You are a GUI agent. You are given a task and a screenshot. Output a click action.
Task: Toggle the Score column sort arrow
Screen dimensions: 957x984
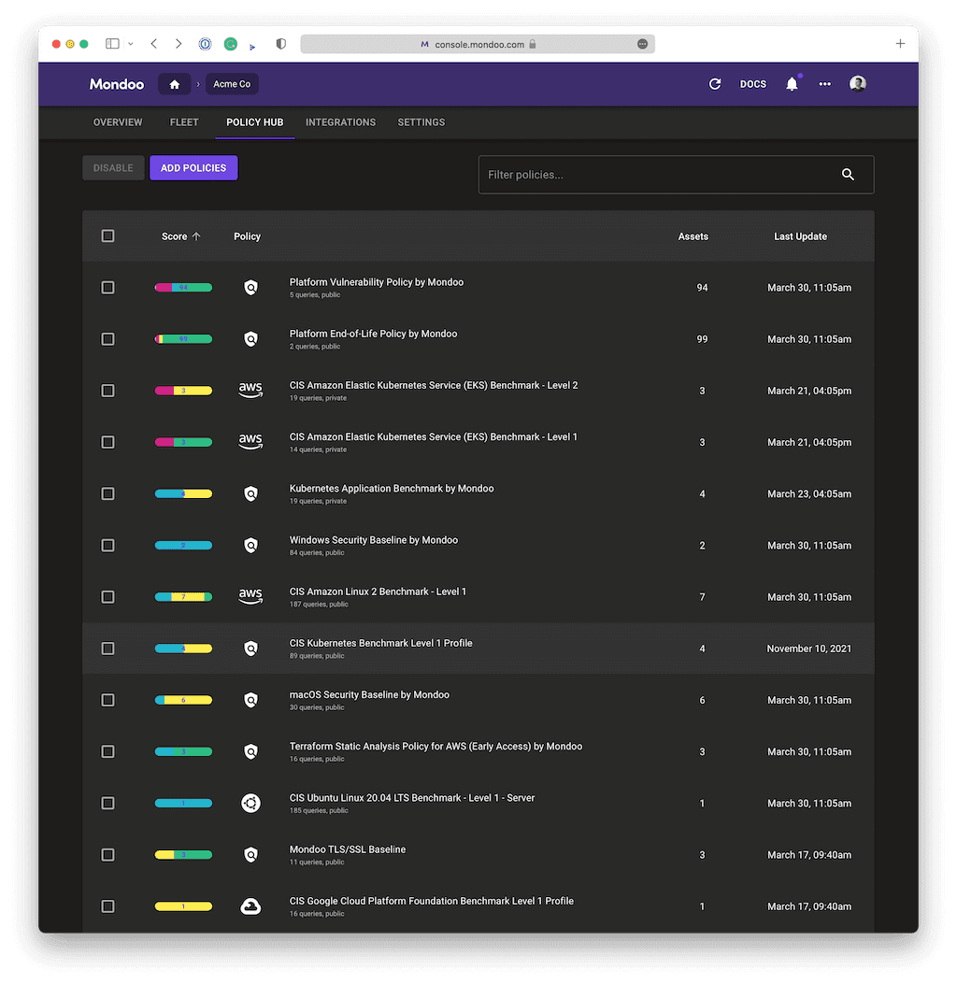point(198,235)
